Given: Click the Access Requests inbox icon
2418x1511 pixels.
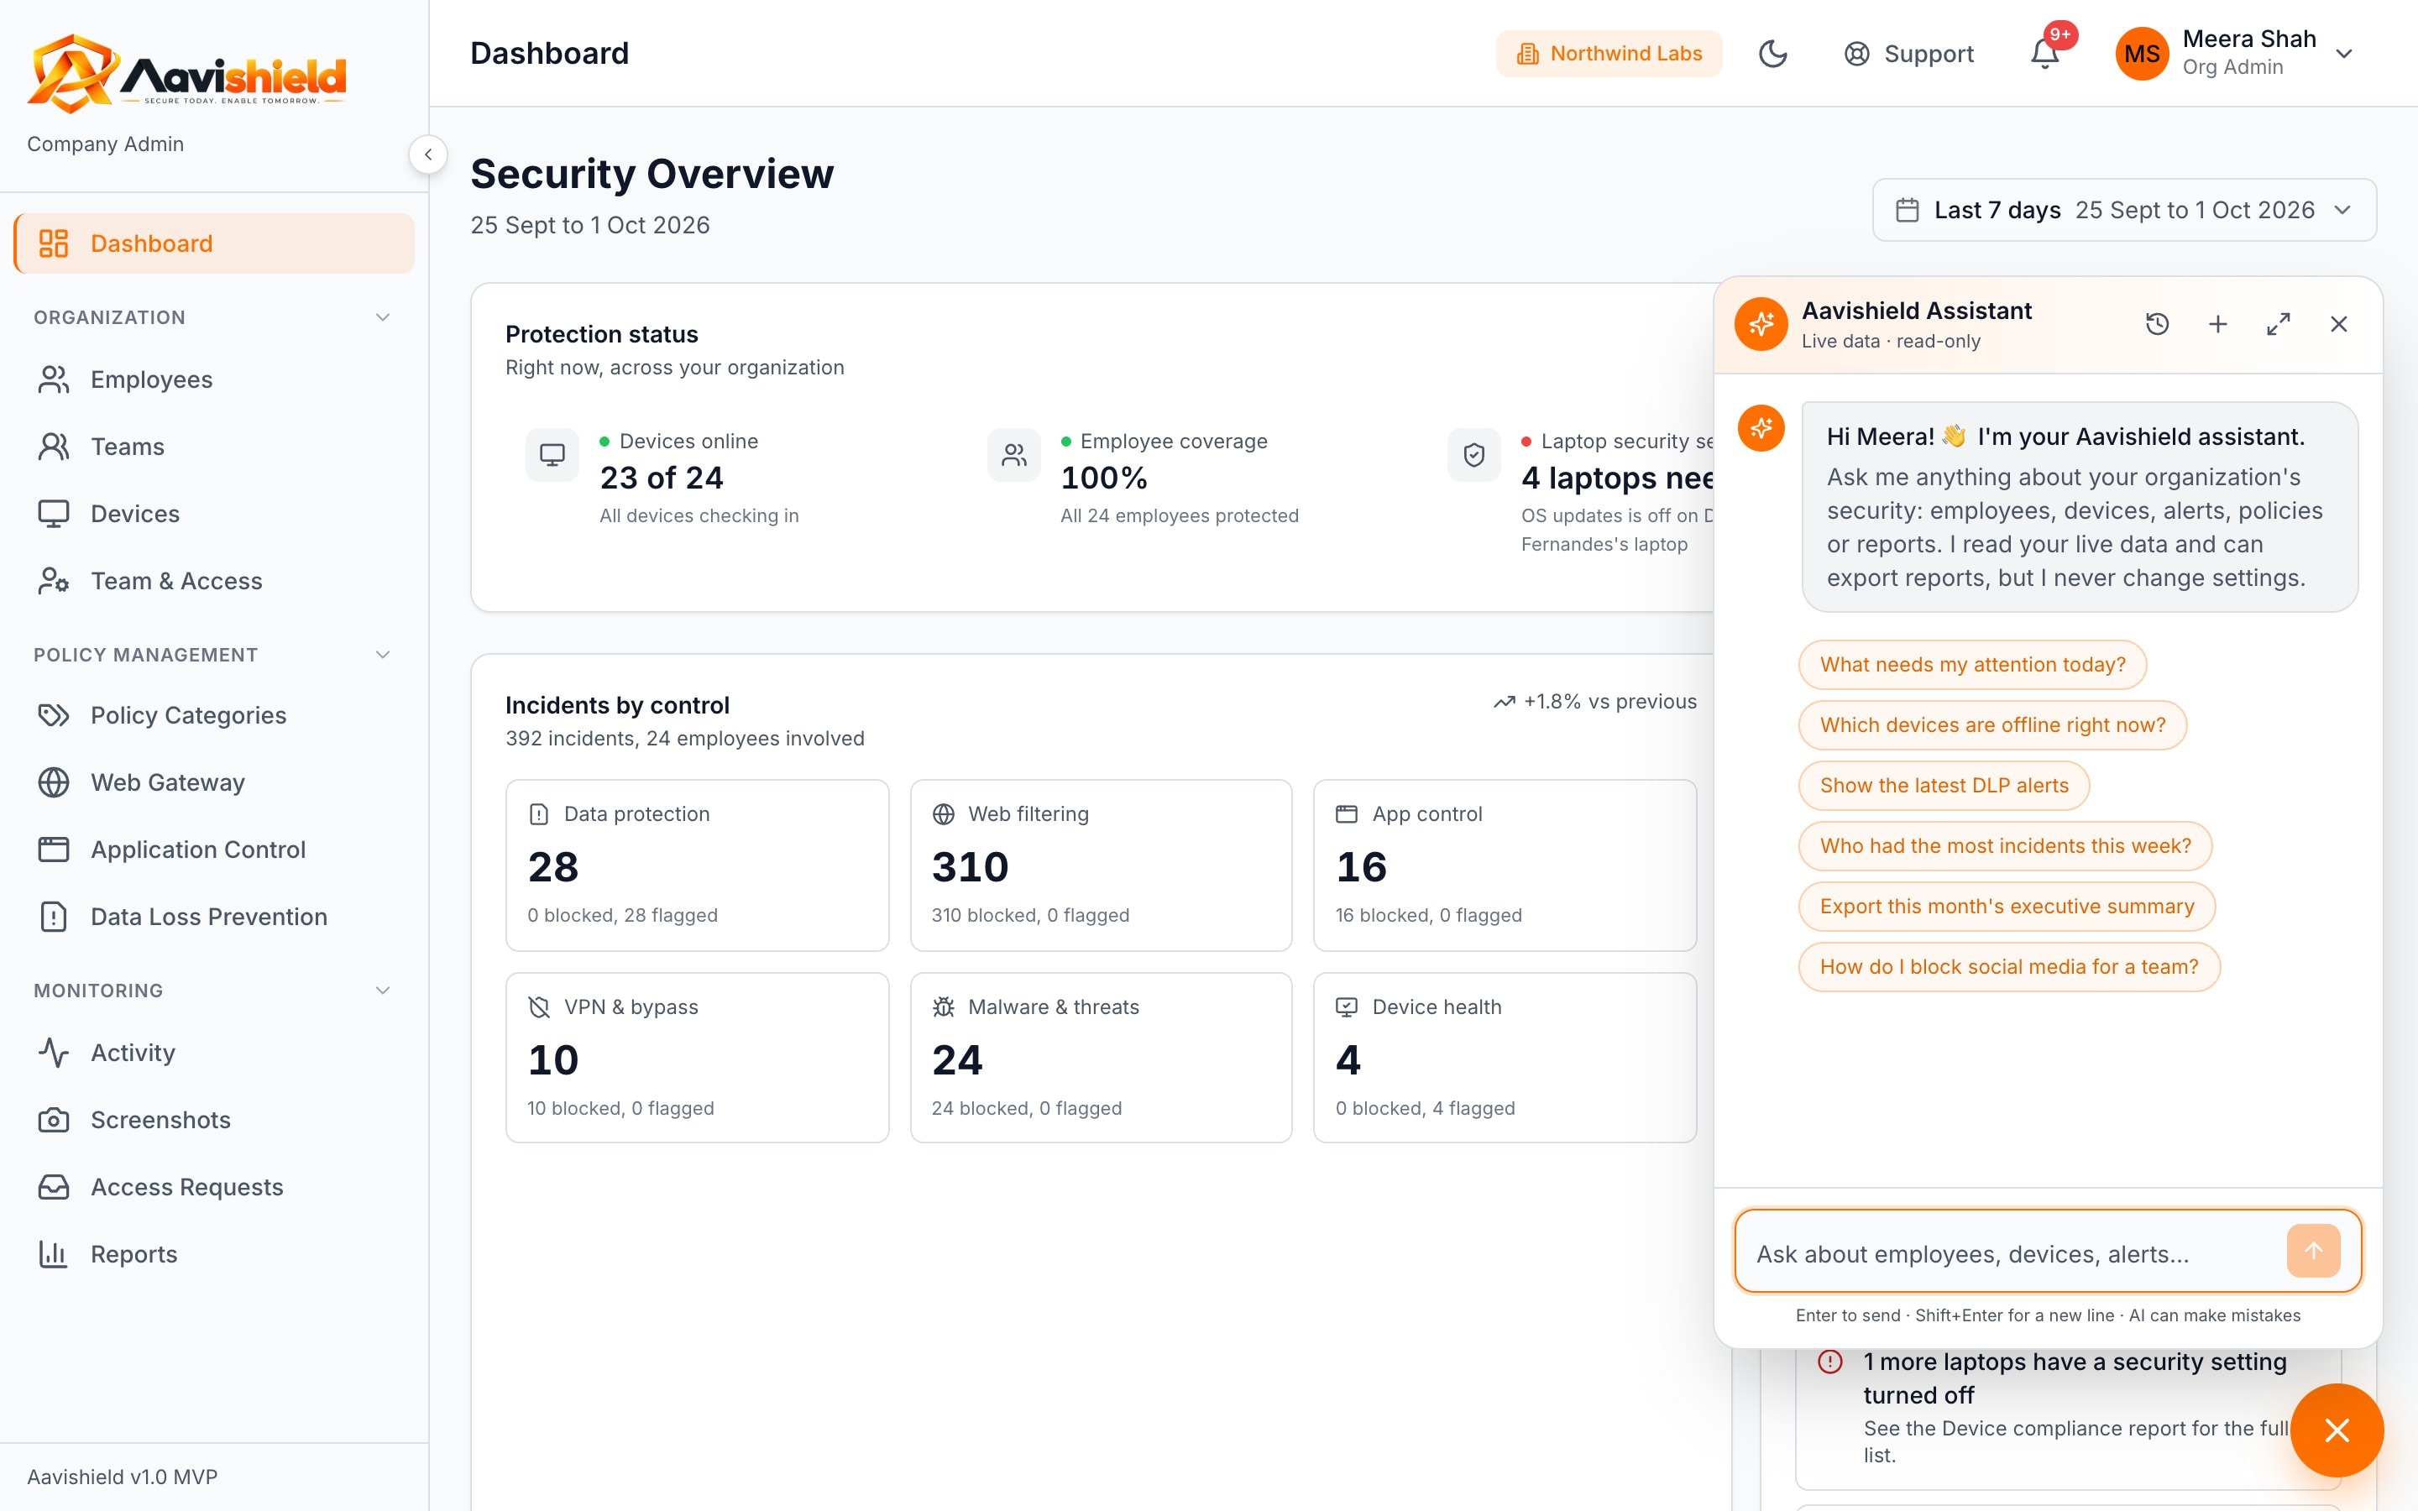Looking at the screenshot, I should 54,1187.
